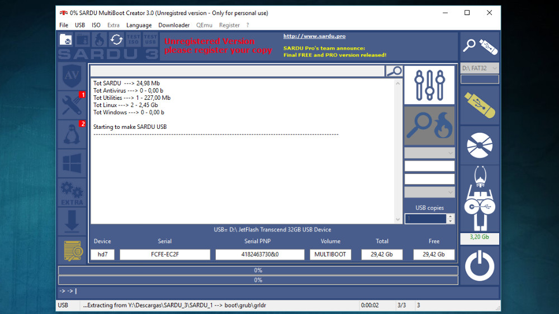559x314 pixels.
Task: Click the empty field under drive dropdown
Action: pos(480,79)
